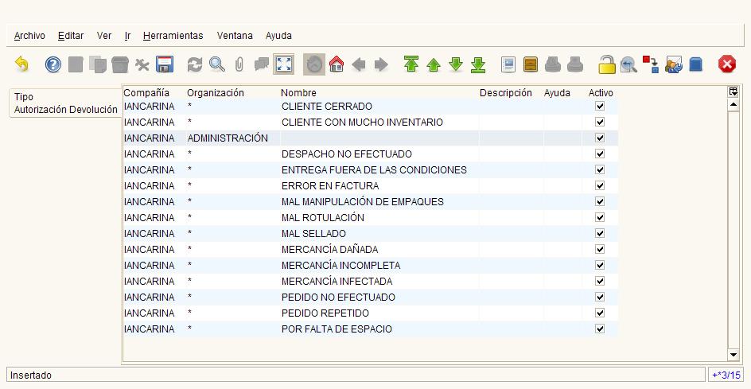Click the empty Nombre cell in ADMINISTRACIÓN row
The width and height of the screenshot is (751, 389).
(379, 138)
